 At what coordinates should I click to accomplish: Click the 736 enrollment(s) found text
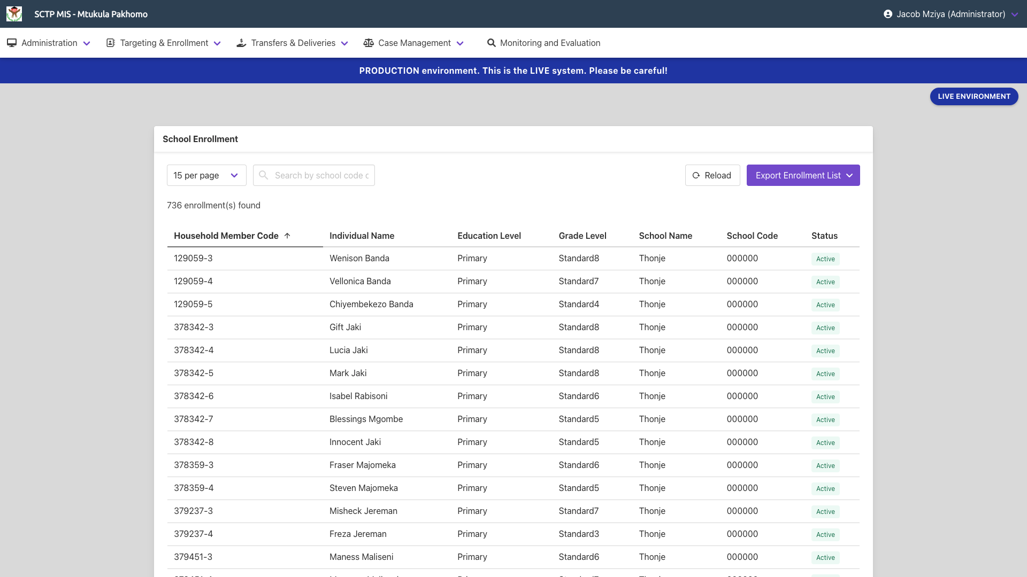(213, 205)
